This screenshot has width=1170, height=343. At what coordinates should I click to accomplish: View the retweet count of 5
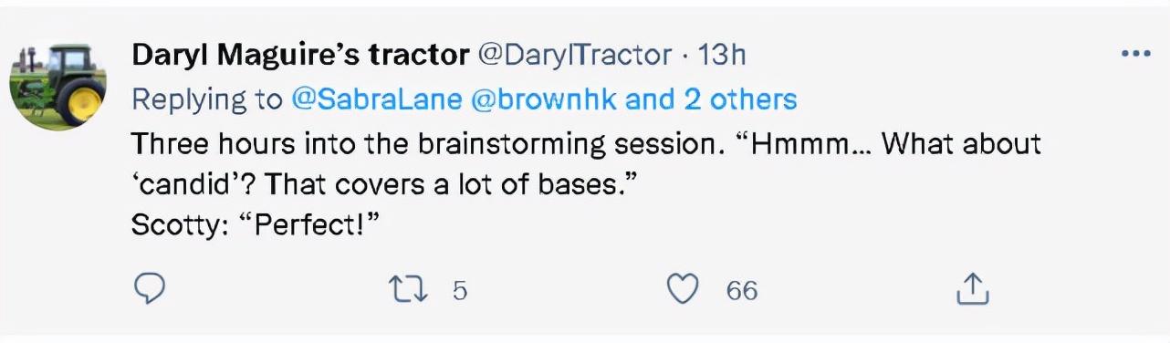point(460,290)
